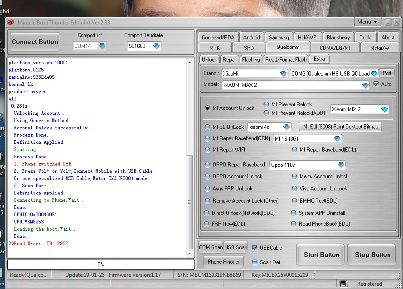Select MI Repair Baseband(EDL) option
This screenshot has width=403, height=289.
tap(294, 150)
